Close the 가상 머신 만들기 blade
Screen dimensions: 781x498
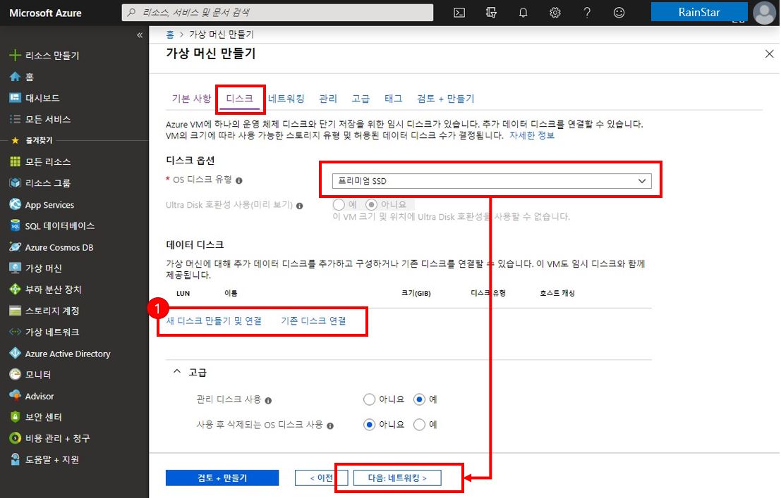769,54
